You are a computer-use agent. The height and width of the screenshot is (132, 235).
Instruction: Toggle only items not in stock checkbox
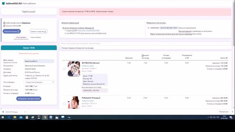[61, 48]
